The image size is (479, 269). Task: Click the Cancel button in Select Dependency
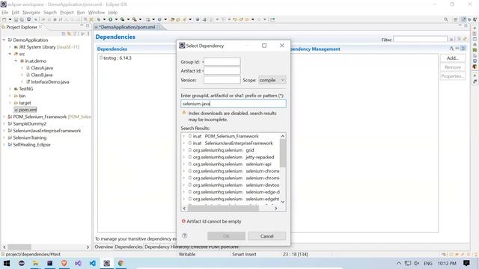pyautogui.click(x=267, y=236)
